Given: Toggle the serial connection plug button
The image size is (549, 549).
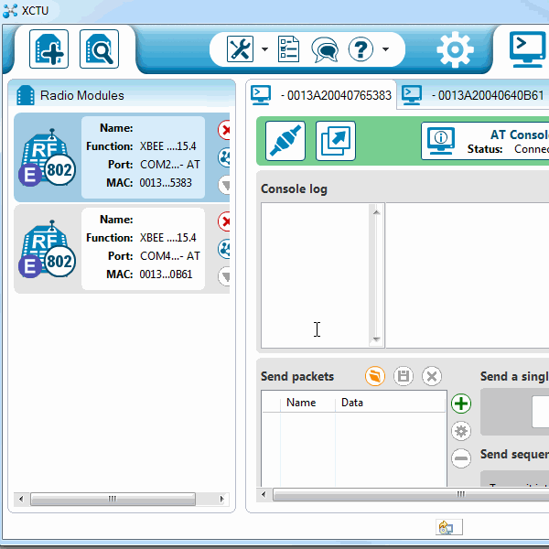Looking at the screenshot, I should point(285,141).
